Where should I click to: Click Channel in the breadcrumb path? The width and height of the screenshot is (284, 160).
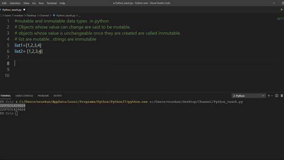[x=44, y=16]
